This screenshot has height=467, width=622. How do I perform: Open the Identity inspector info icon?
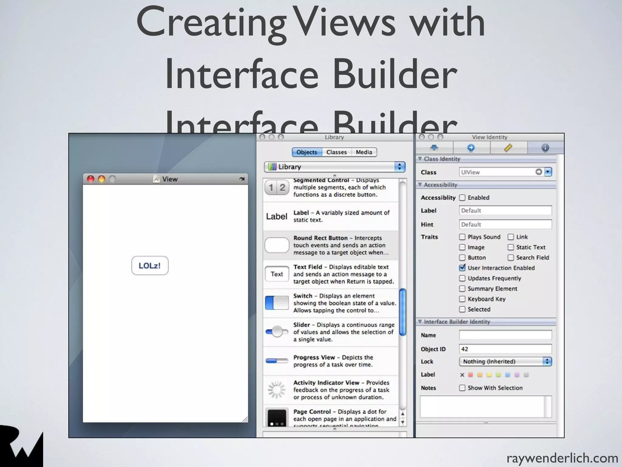(545, 148)
